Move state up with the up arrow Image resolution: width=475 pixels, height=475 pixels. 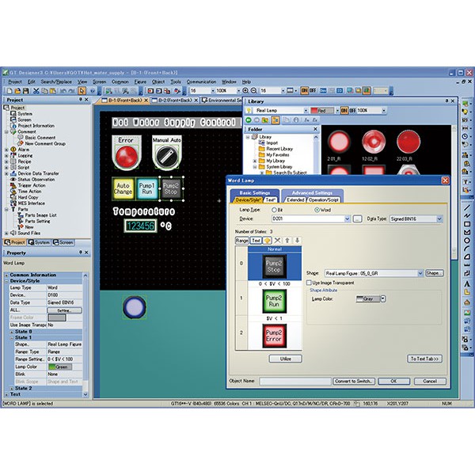(x=287, y=241)
